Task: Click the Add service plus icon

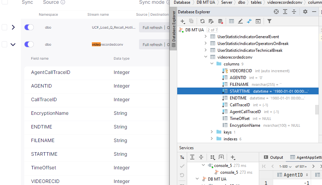Action: 233,157
